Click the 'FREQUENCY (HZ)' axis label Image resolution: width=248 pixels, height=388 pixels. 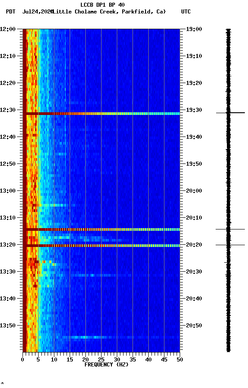(x=106, y=365)
